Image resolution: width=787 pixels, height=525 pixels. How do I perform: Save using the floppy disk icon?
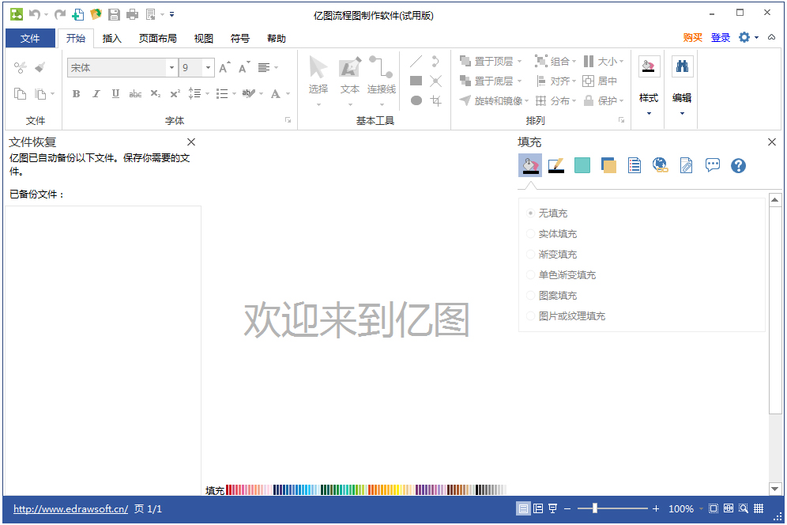pyautogui.click(x=114, y=14)
